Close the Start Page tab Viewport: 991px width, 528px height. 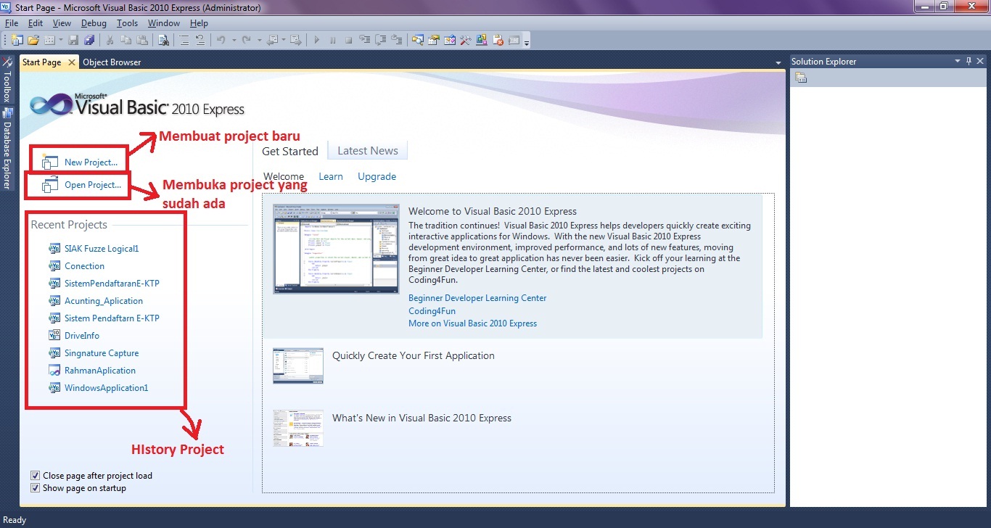click(71, 62)
